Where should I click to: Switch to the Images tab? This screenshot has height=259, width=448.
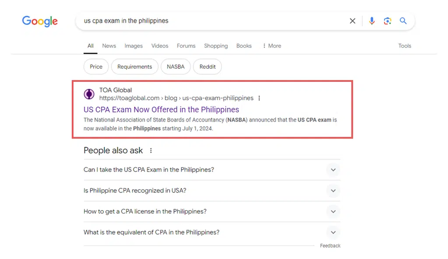click(x=133, y=45)
